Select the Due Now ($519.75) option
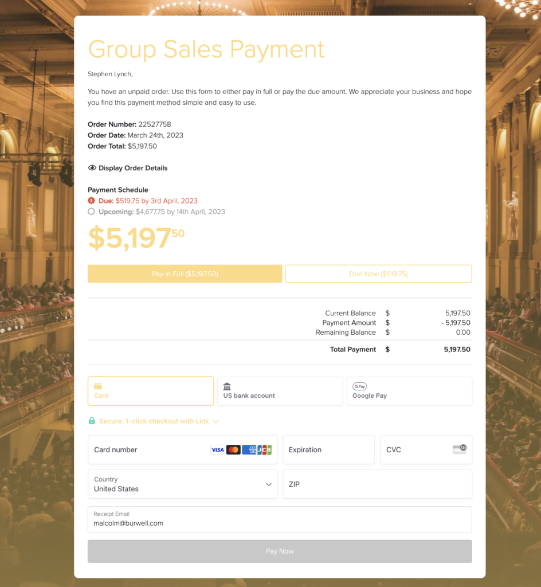 click(x=378, y=273)
